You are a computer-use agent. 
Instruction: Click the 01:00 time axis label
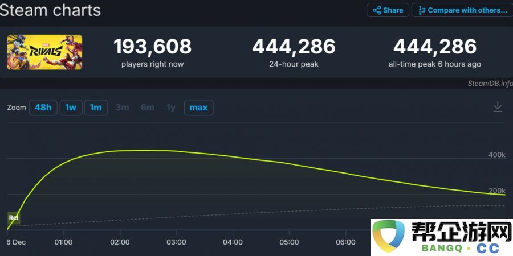(63, 242)
